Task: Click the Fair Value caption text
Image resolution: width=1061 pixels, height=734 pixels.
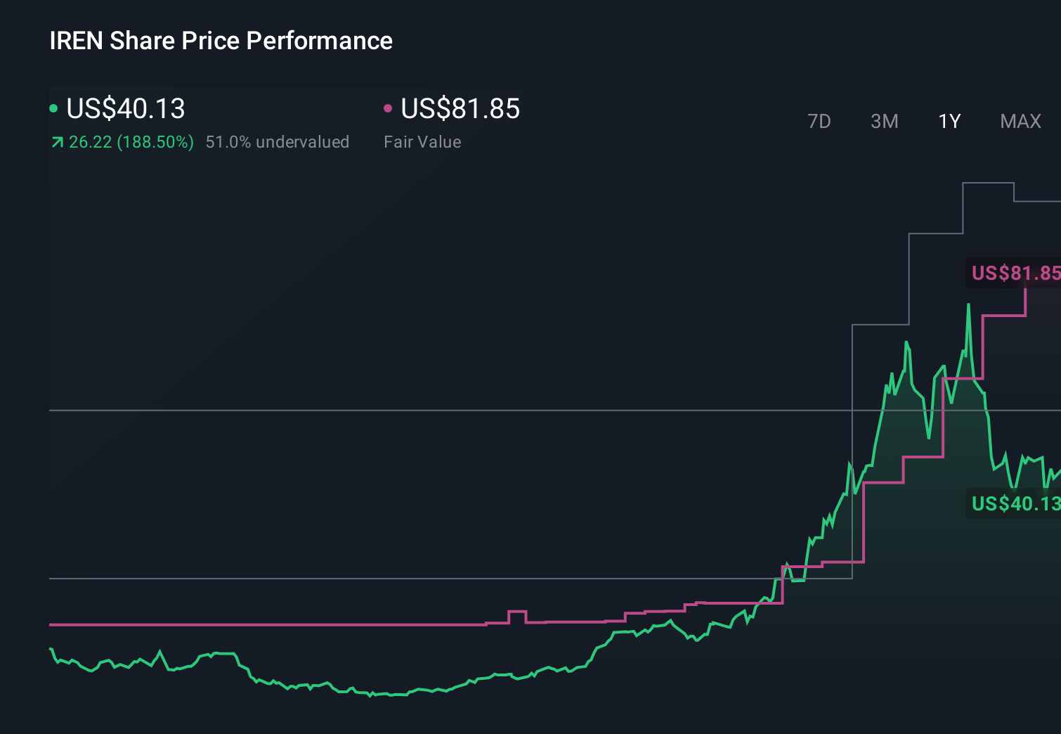Action: pyautogui.click(x=422, y=141)
